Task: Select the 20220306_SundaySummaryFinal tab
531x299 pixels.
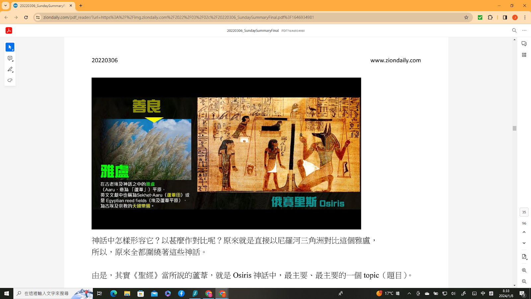Action: pos(42,6)
